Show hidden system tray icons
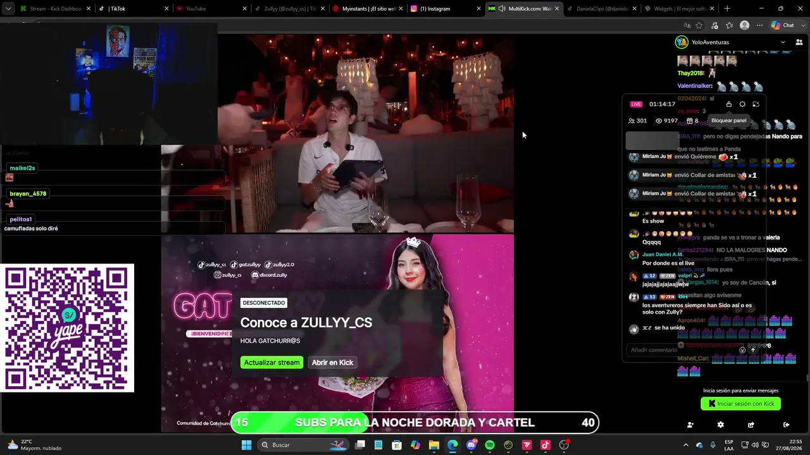This screenshot has height=455, width=810. point(685,445)
